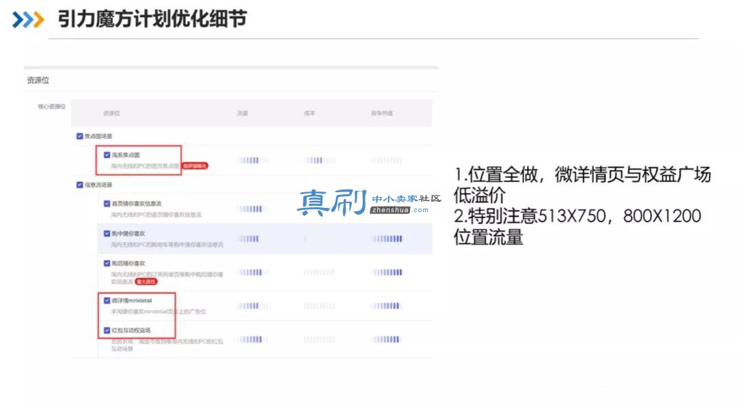Toggle the 购后猜你喜欢 checkbox
The image size is (738, 407).
click(107, 263)
